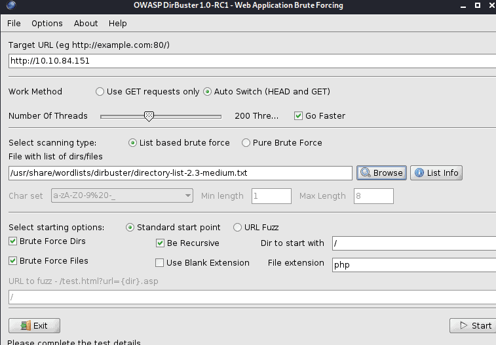Click the 200 Threads value label
Image resolution: width=496 pixels, height=345 pixels.
click(x=257, y=116)
